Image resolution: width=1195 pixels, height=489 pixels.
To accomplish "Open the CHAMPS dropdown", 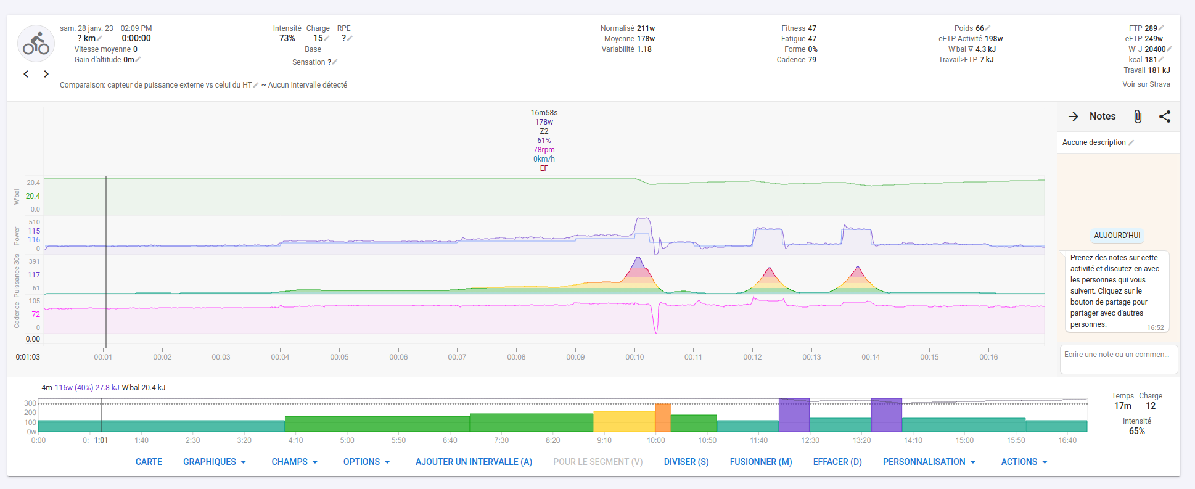I will (x=295, y=462).
